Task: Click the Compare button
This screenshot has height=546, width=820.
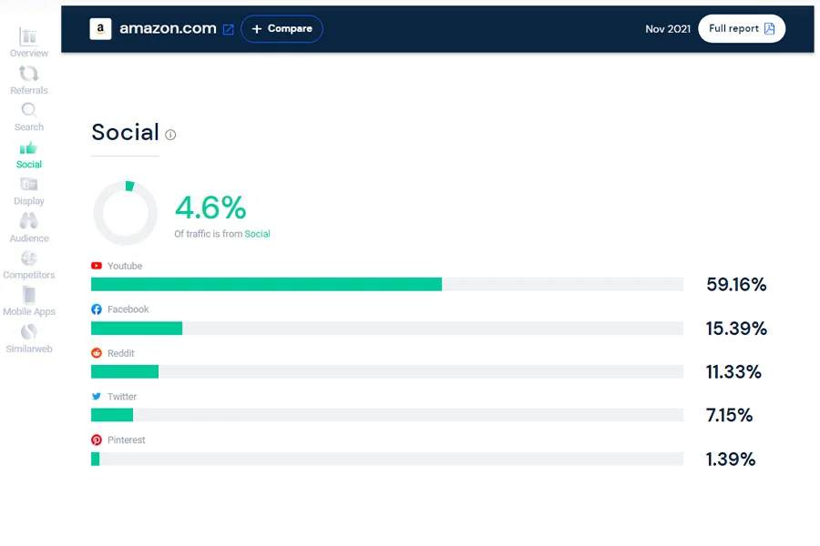Action: tap(282, 29)
